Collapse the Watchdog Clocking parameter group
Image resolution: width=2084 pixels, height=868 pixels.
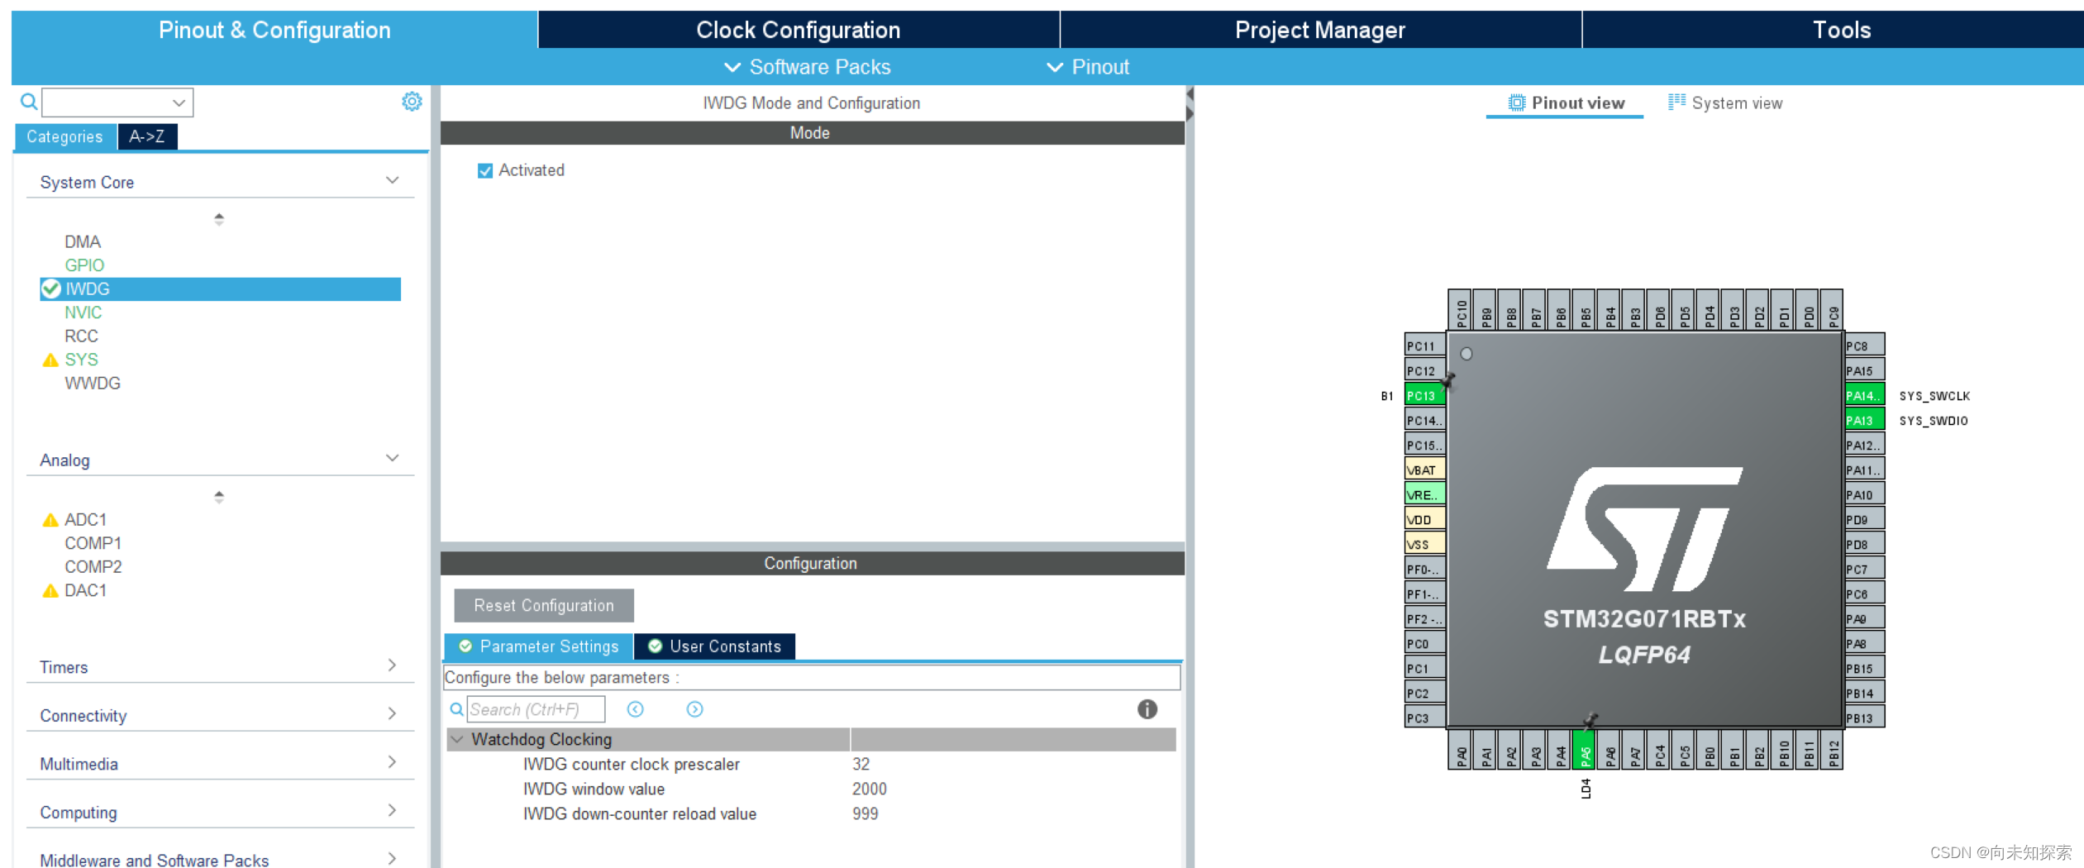pyautogui.click(x=456, y=739)
